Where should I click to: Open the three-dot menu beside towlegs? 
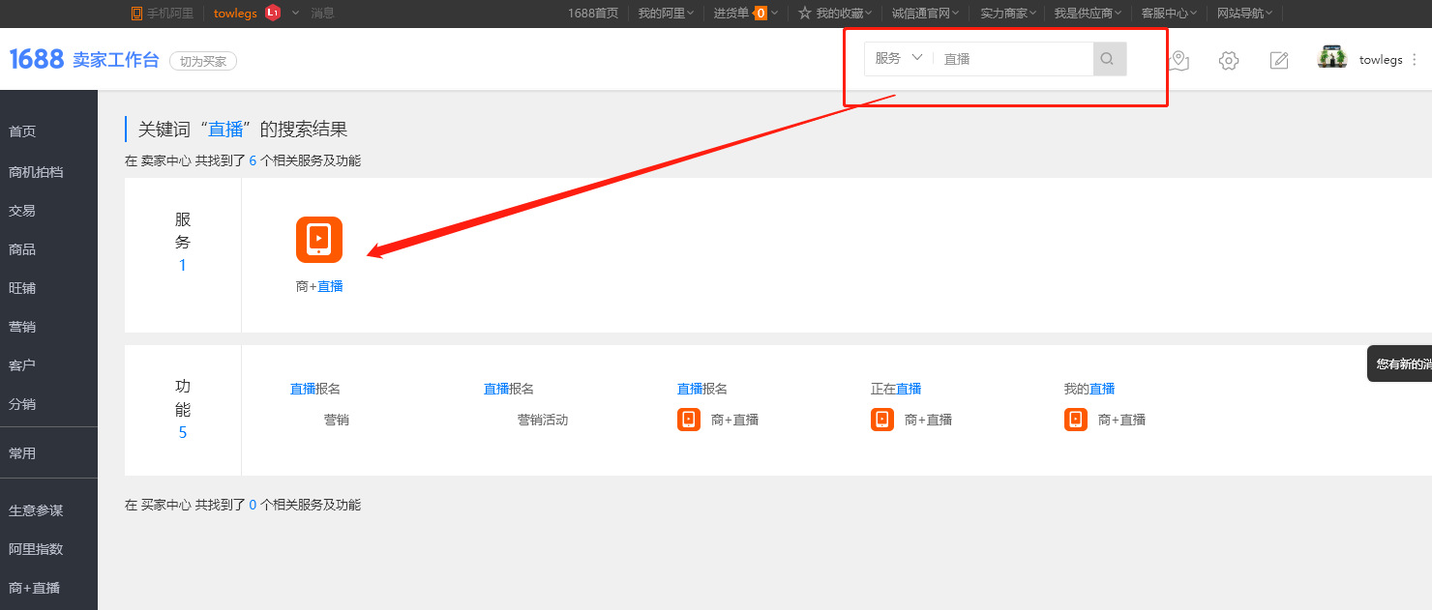click(1415, 60)
